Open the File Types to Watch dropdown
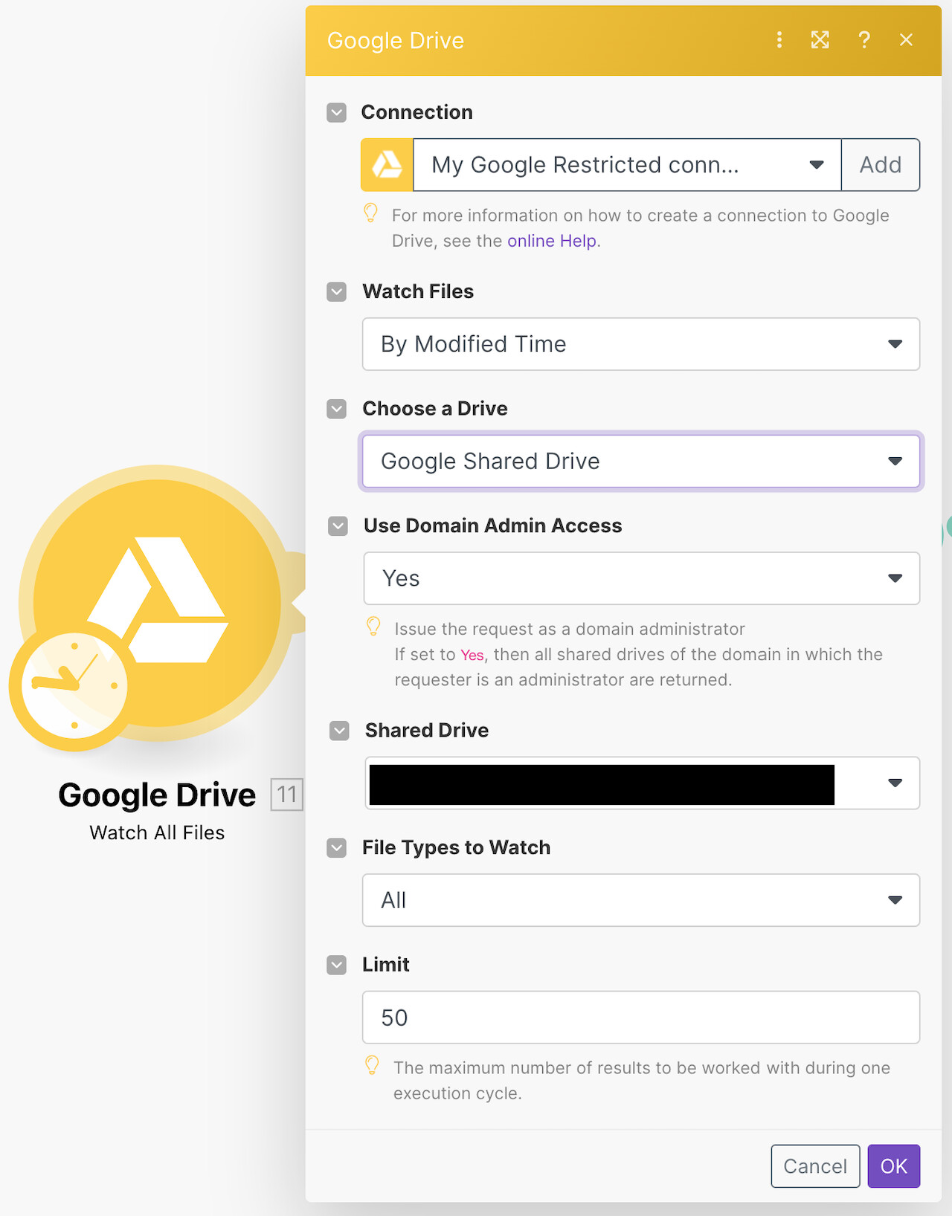Image resolution: width=952 pixels, height=1216 pixels. pos(641,900)
